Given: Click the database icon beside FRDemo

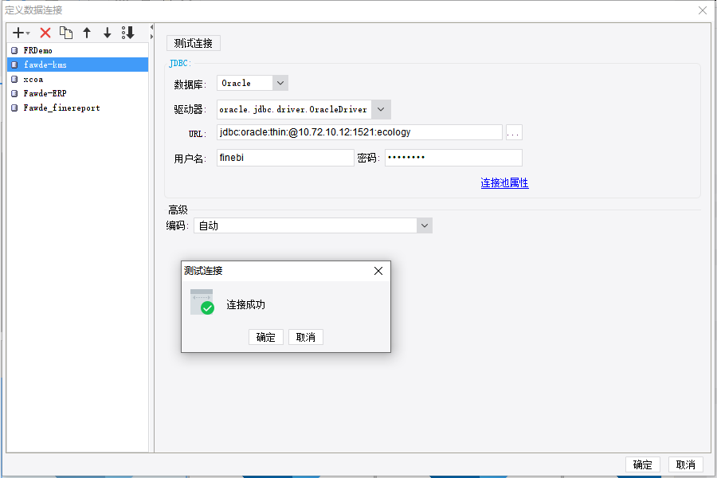Looking at the screenshot, I should (x=14, y=50).
